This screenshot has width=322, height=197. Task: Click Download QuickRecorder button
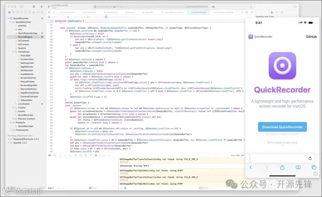pos(282,127)
